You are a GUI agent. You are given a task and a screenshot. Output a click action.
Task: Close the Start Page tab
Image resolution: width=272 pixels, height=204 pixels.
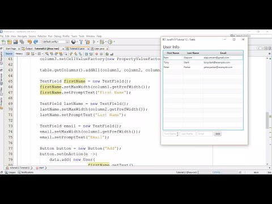point(19,49)
